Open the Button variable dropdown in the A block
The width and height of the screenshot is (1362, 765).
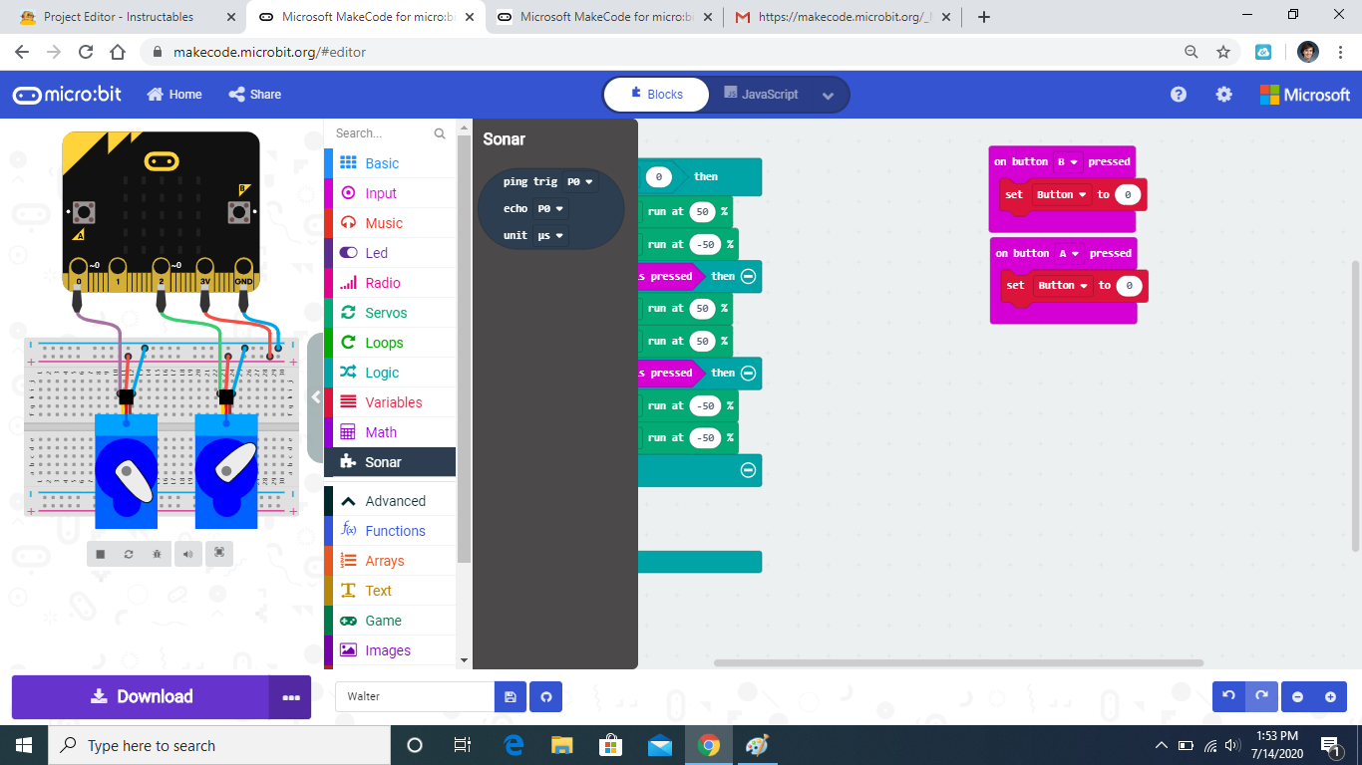pos(1062,286)
